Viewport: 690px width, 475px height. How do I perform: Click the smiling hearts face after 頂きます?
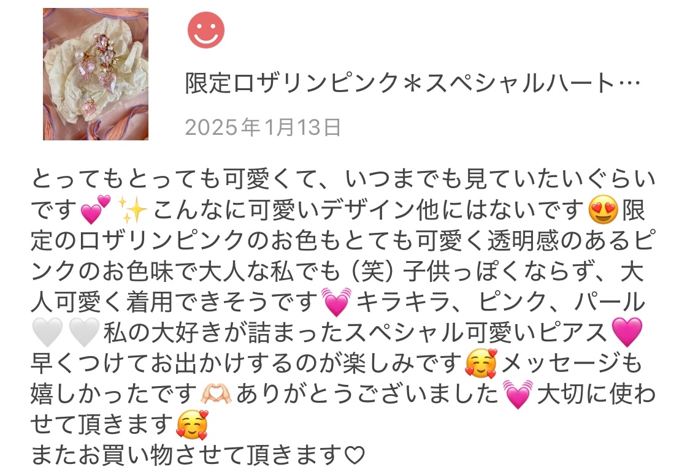point(191,425)
